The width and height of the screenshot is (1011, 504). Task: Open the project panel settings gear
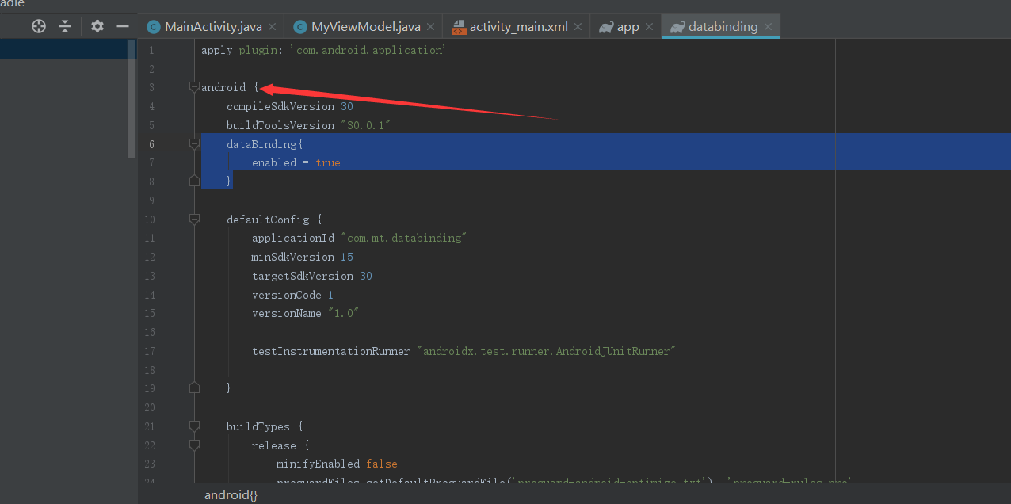point(97,26)
